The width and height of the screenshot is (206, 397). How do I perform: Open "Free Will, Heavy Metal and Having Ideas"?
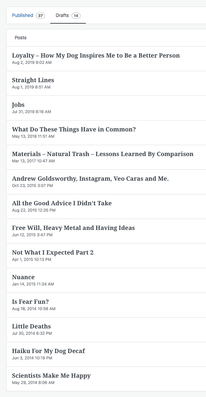tap(73, 228)
